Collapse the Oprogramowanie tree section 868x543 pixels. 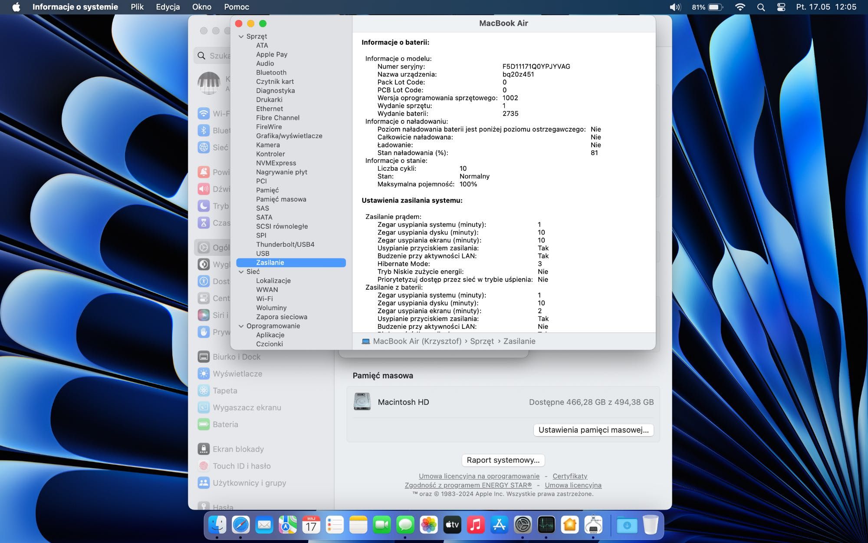pyautogui.click(x=241, y=326)
